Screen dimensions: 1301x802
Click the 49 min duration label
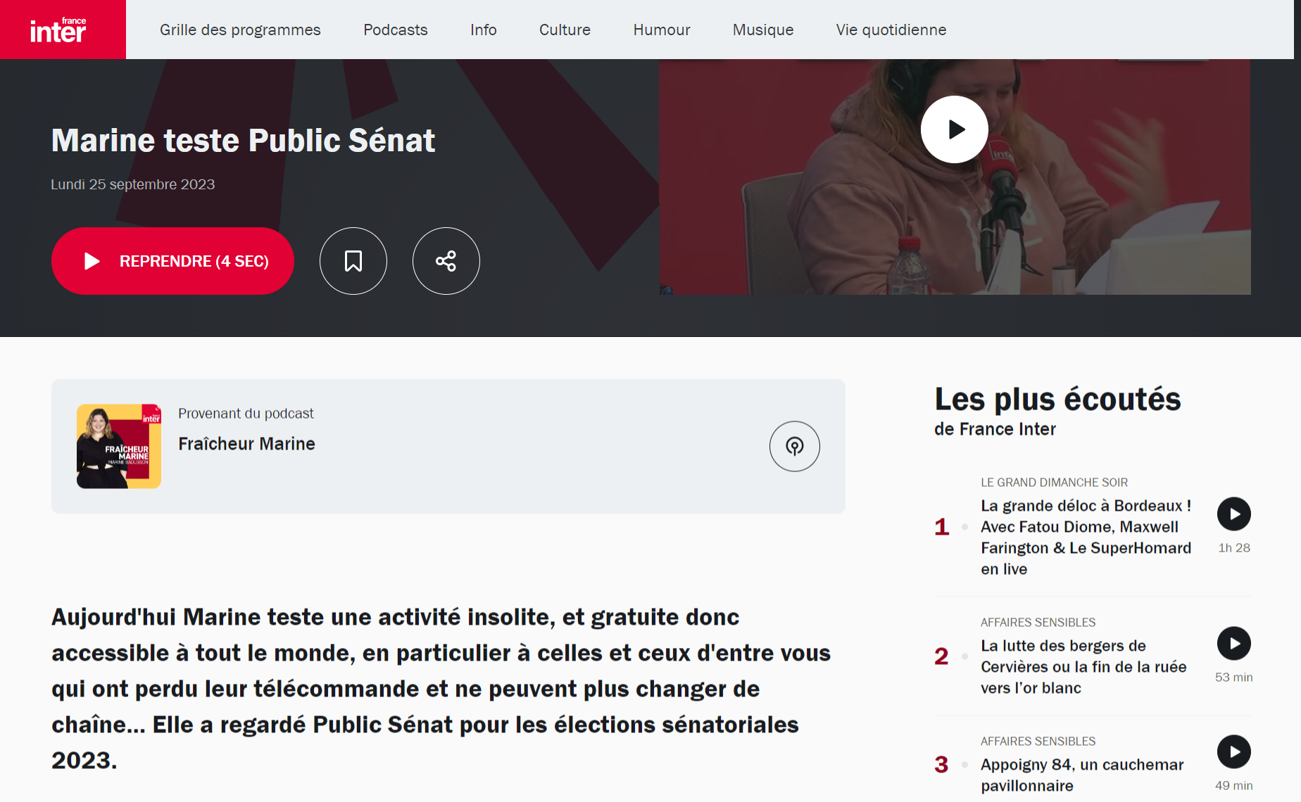tap(1234, 786)
